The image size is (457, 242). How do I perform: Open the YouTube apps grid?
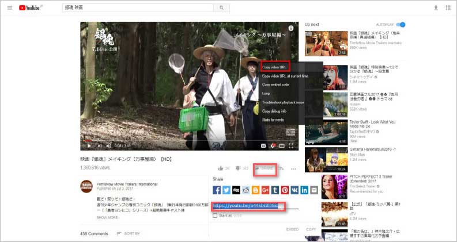(448, 8)
